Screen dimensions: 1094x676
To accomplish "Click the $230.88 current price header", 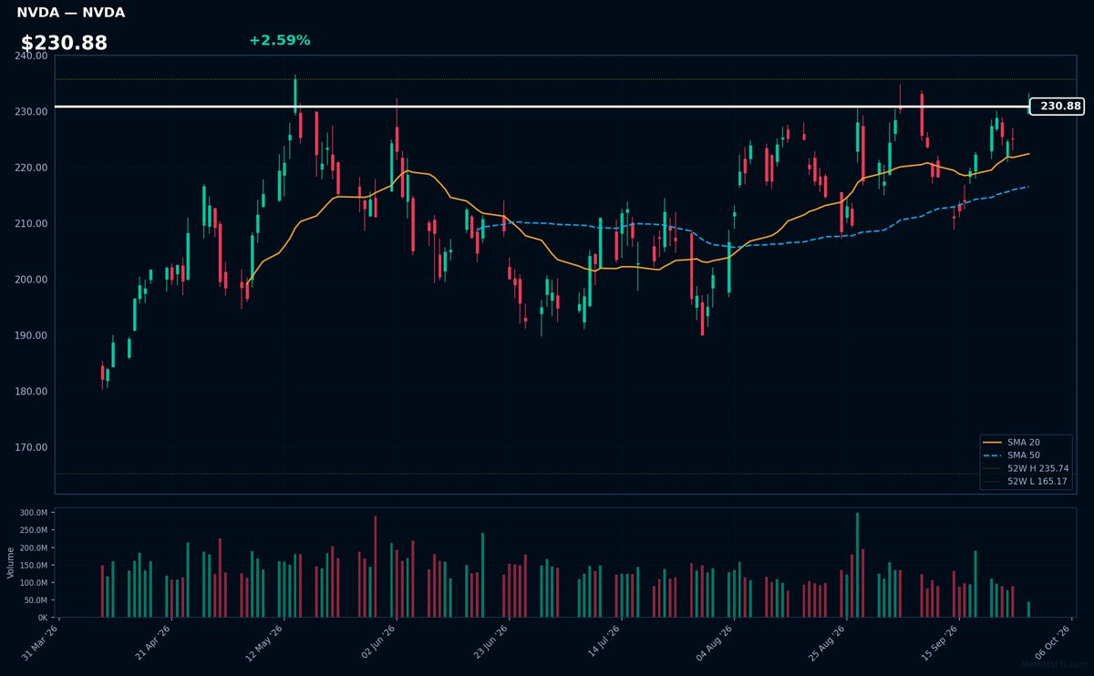I will pyautogui.click(x=64, y=43).
